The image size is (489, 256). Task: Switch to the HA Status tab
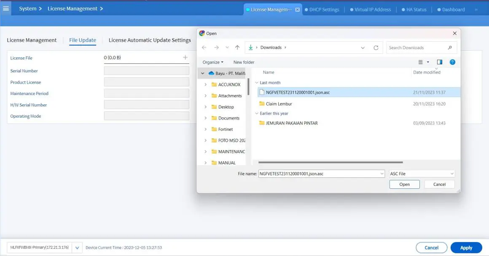click(414, 10)
